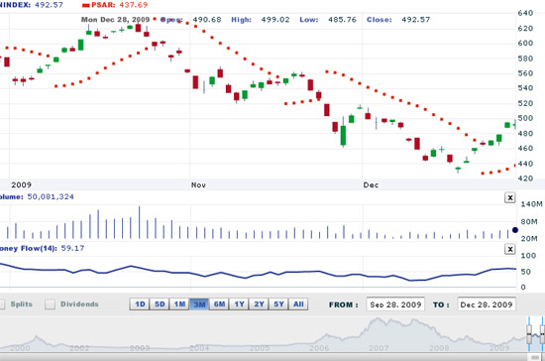
Task: Edit the FROM date field Sep 28, 2009
Action: click(395, 304)
